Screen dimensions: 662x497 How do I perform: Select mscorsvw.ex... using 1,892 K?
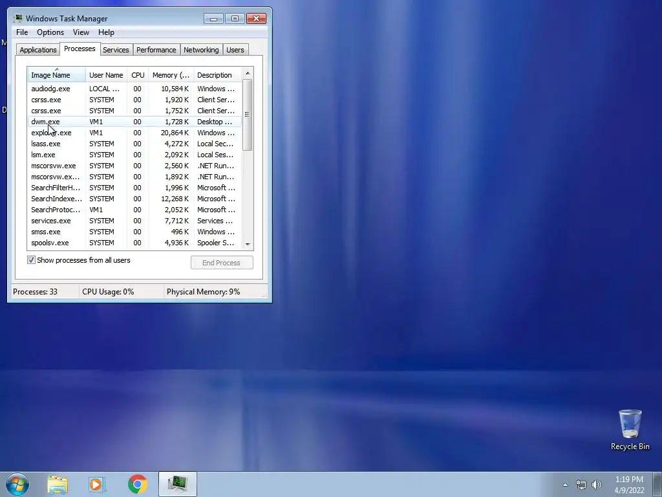(135, 177)
